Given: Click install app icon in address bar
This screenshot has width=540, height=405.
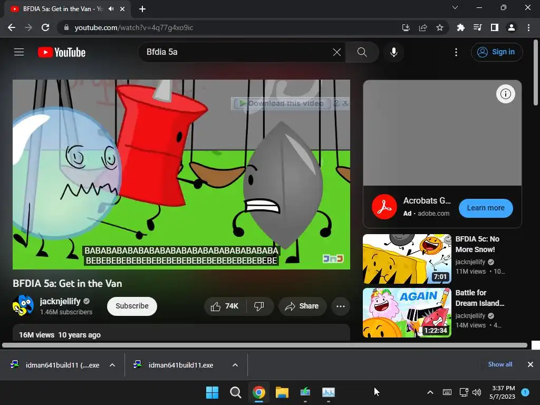Looking at the screenshot, I should pyautogui.click(x=406, y=27).
